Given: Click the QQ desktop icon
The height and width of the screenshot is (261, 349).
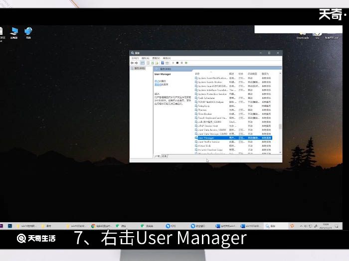Looking at the screenshot, I should click(317, 36).
